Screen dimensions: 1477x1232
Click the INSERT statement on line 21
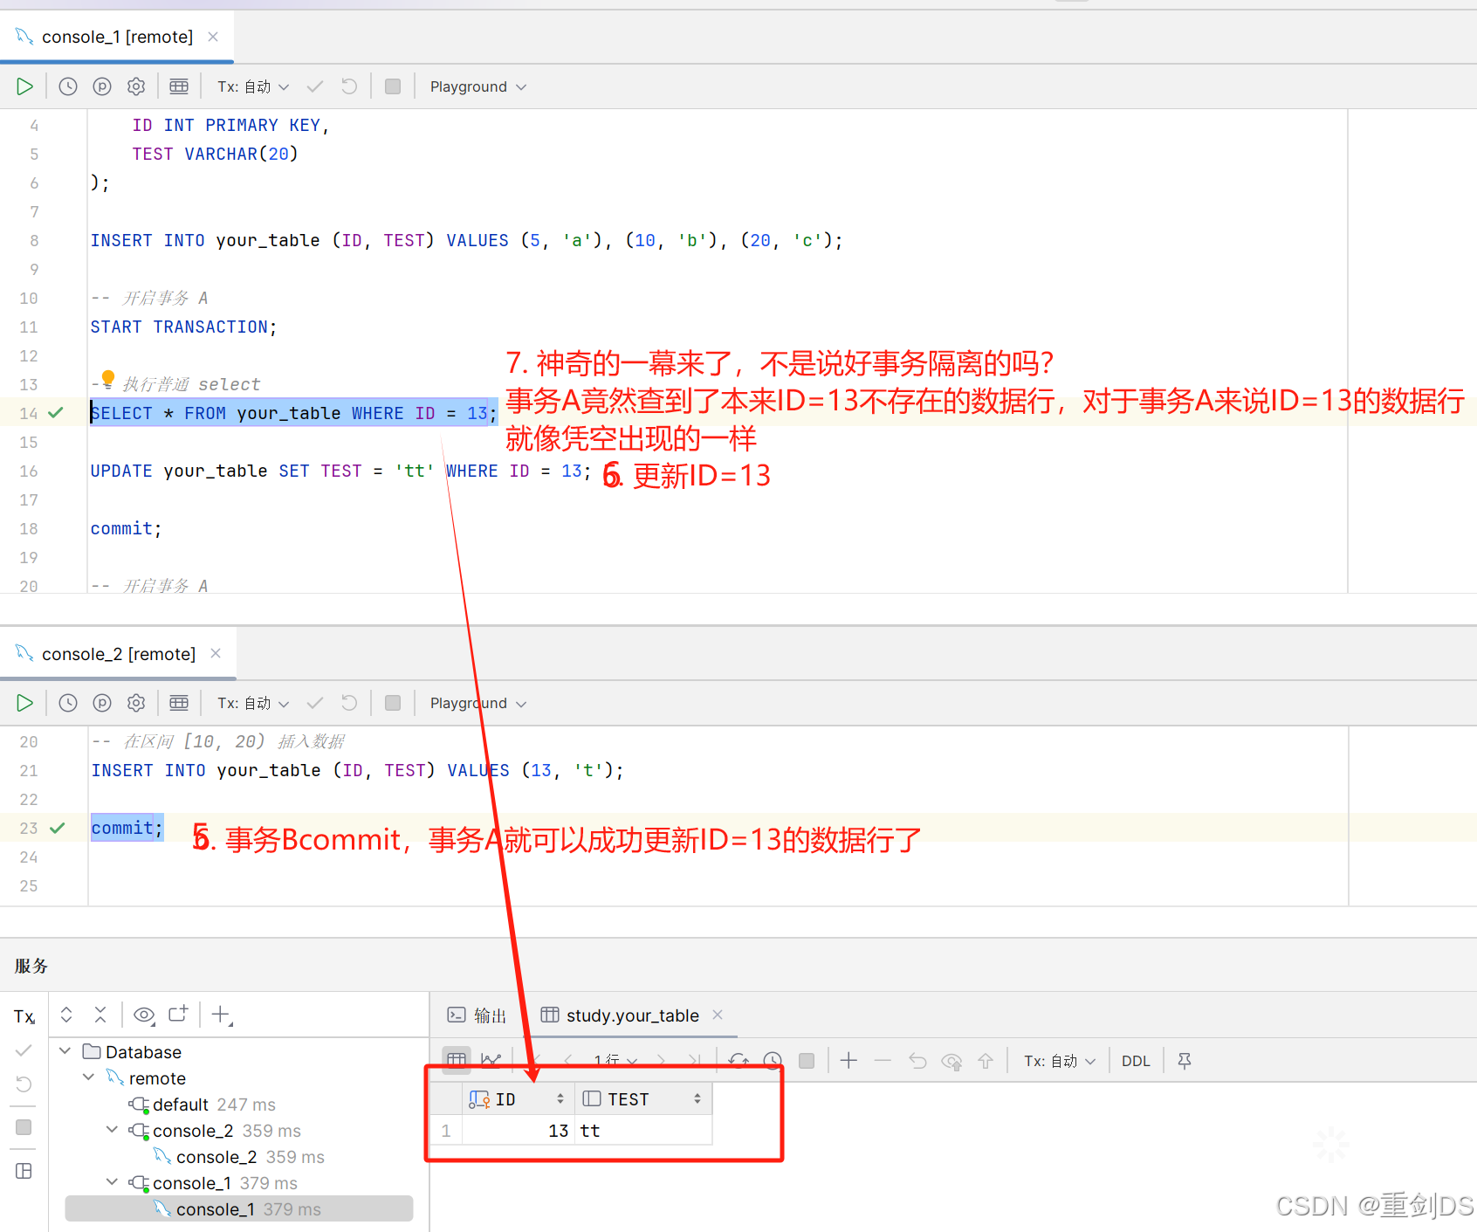(358, 770)
